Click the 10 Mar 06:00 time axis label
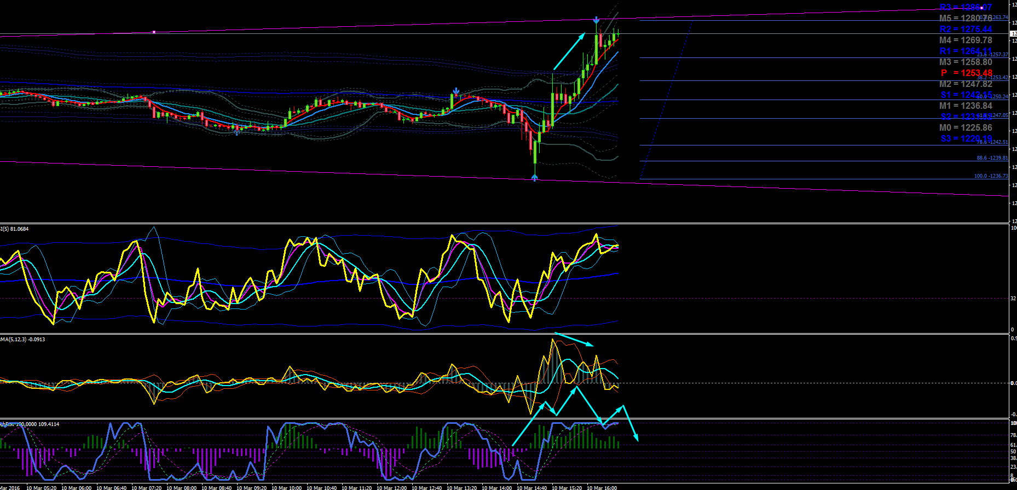Screen dimensions: 1017x490 (x=76, y=488)
